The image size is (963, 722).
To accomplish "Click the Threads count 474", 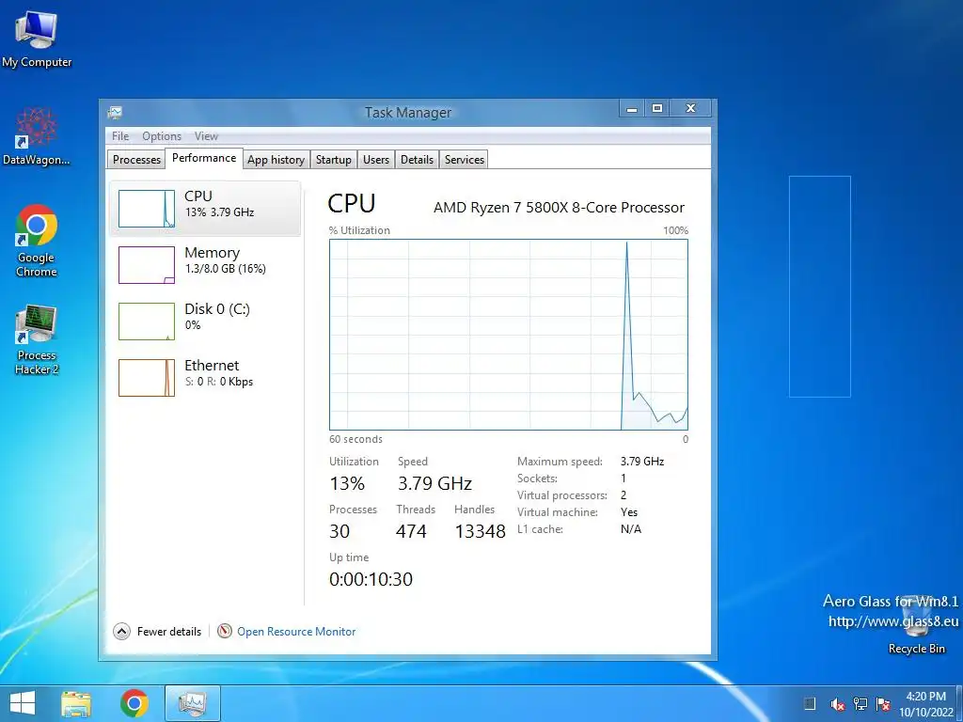I will point(411,532).
